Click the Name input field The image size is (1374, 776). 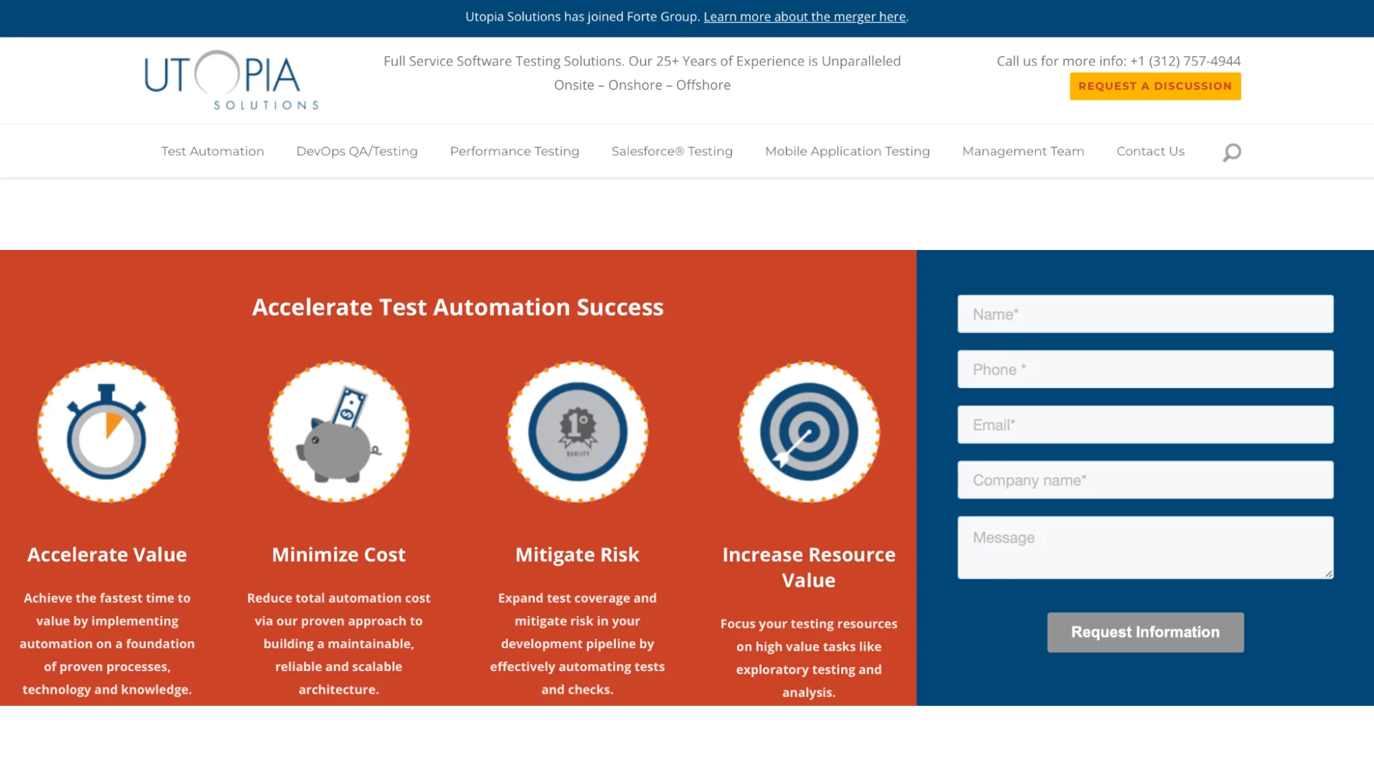point(1144,314)
